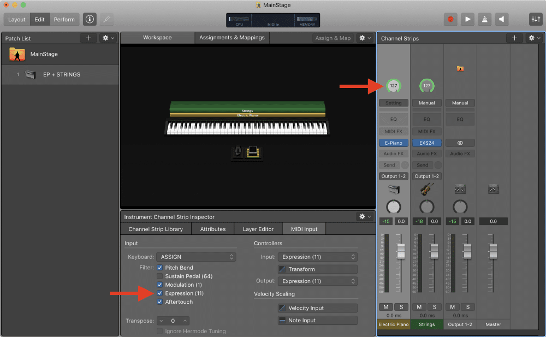Click the Assign & Map button
This screenshot has width=546, height=337.
333,38
